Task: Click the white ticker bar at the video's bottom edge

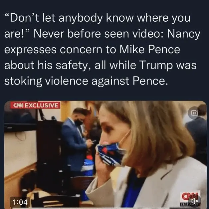Action: pos(105,208)
